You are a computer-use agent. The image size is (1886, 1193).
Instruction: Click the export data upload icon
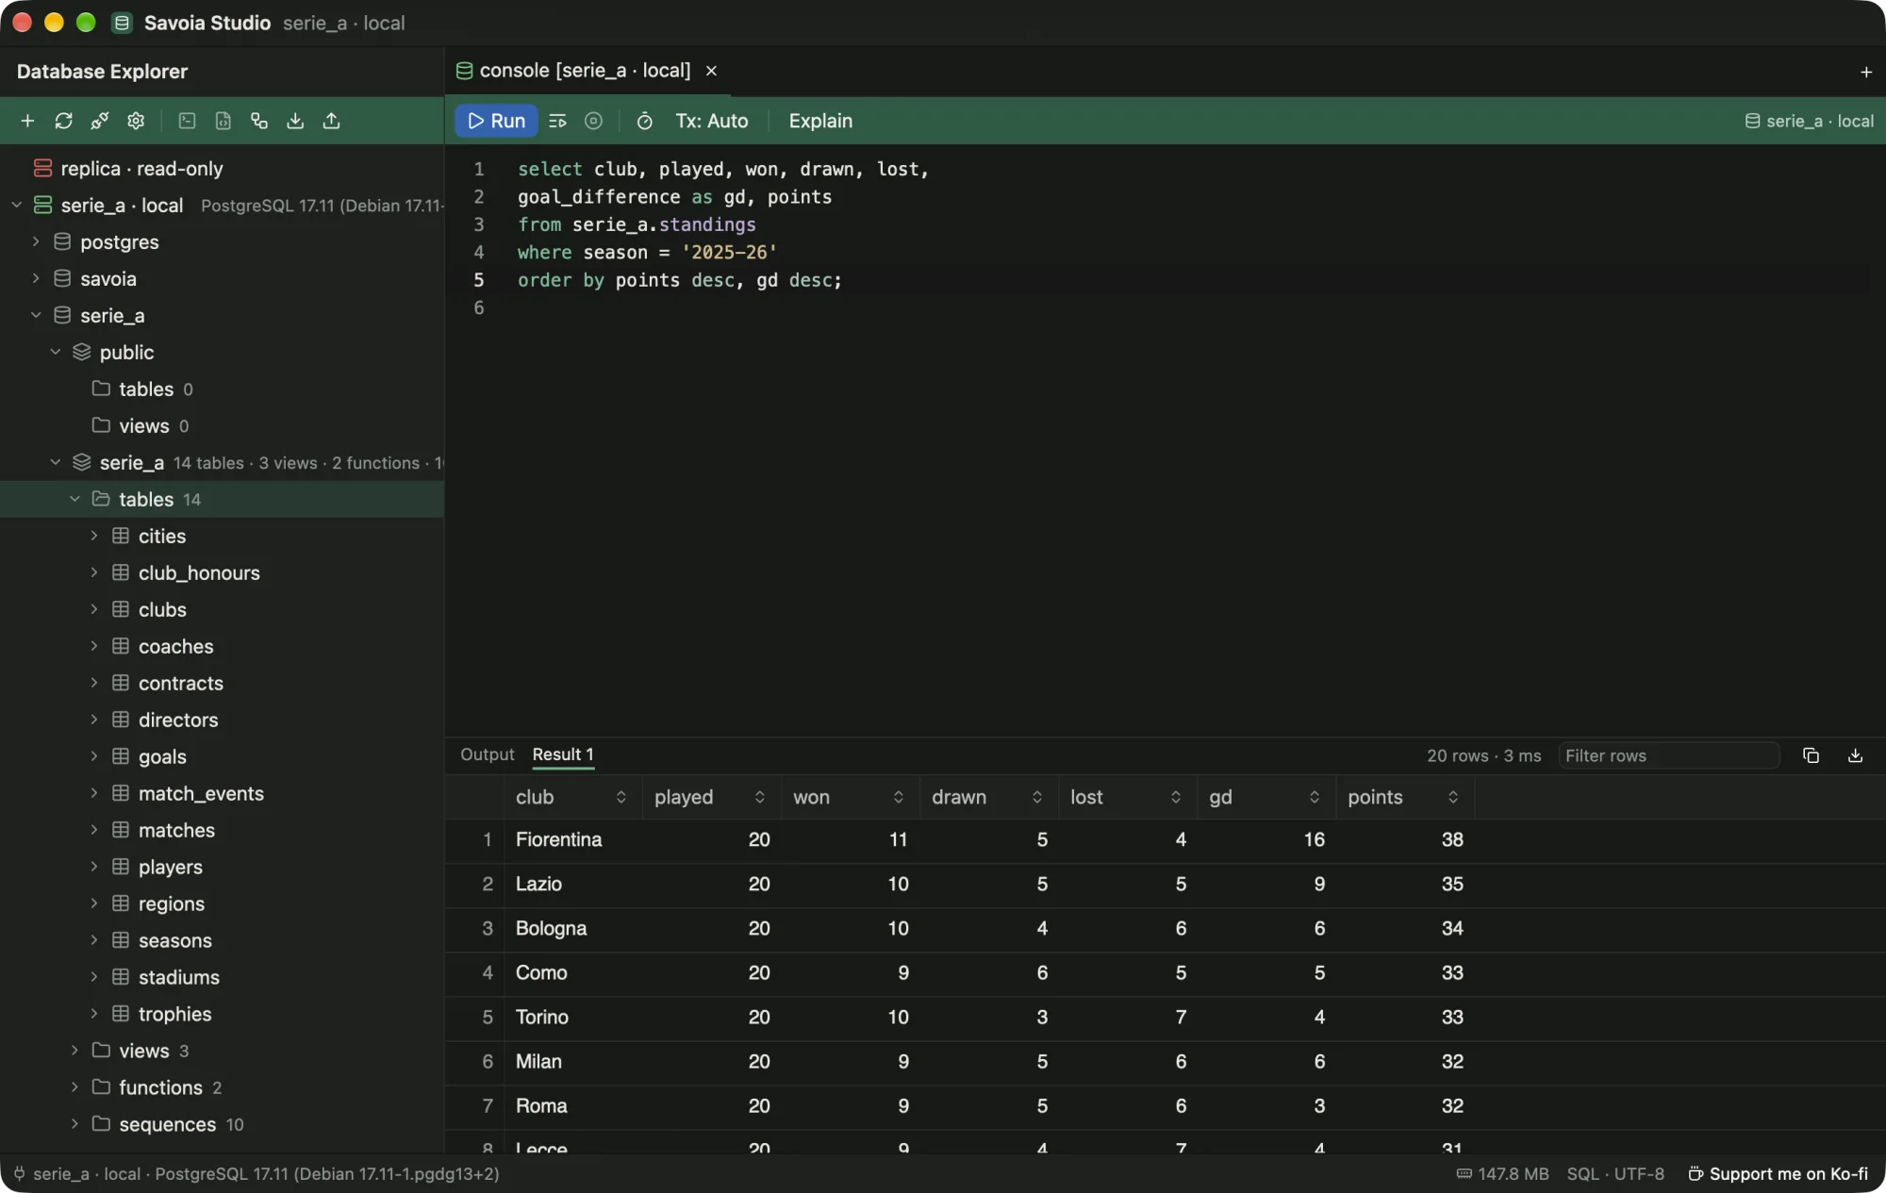coord(331,121)
